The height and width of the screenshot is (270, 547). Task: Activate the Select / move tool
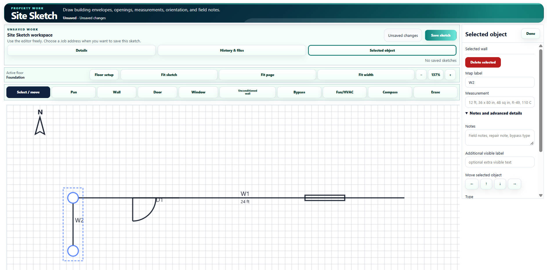[x=28, y=92]
